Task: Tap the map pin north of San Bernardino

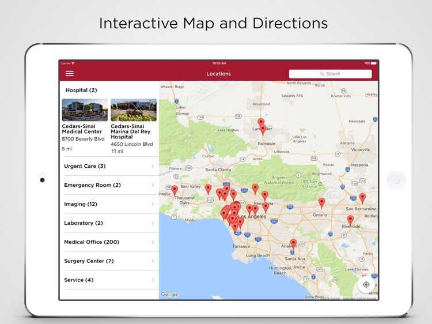Action: pos(362,198)
